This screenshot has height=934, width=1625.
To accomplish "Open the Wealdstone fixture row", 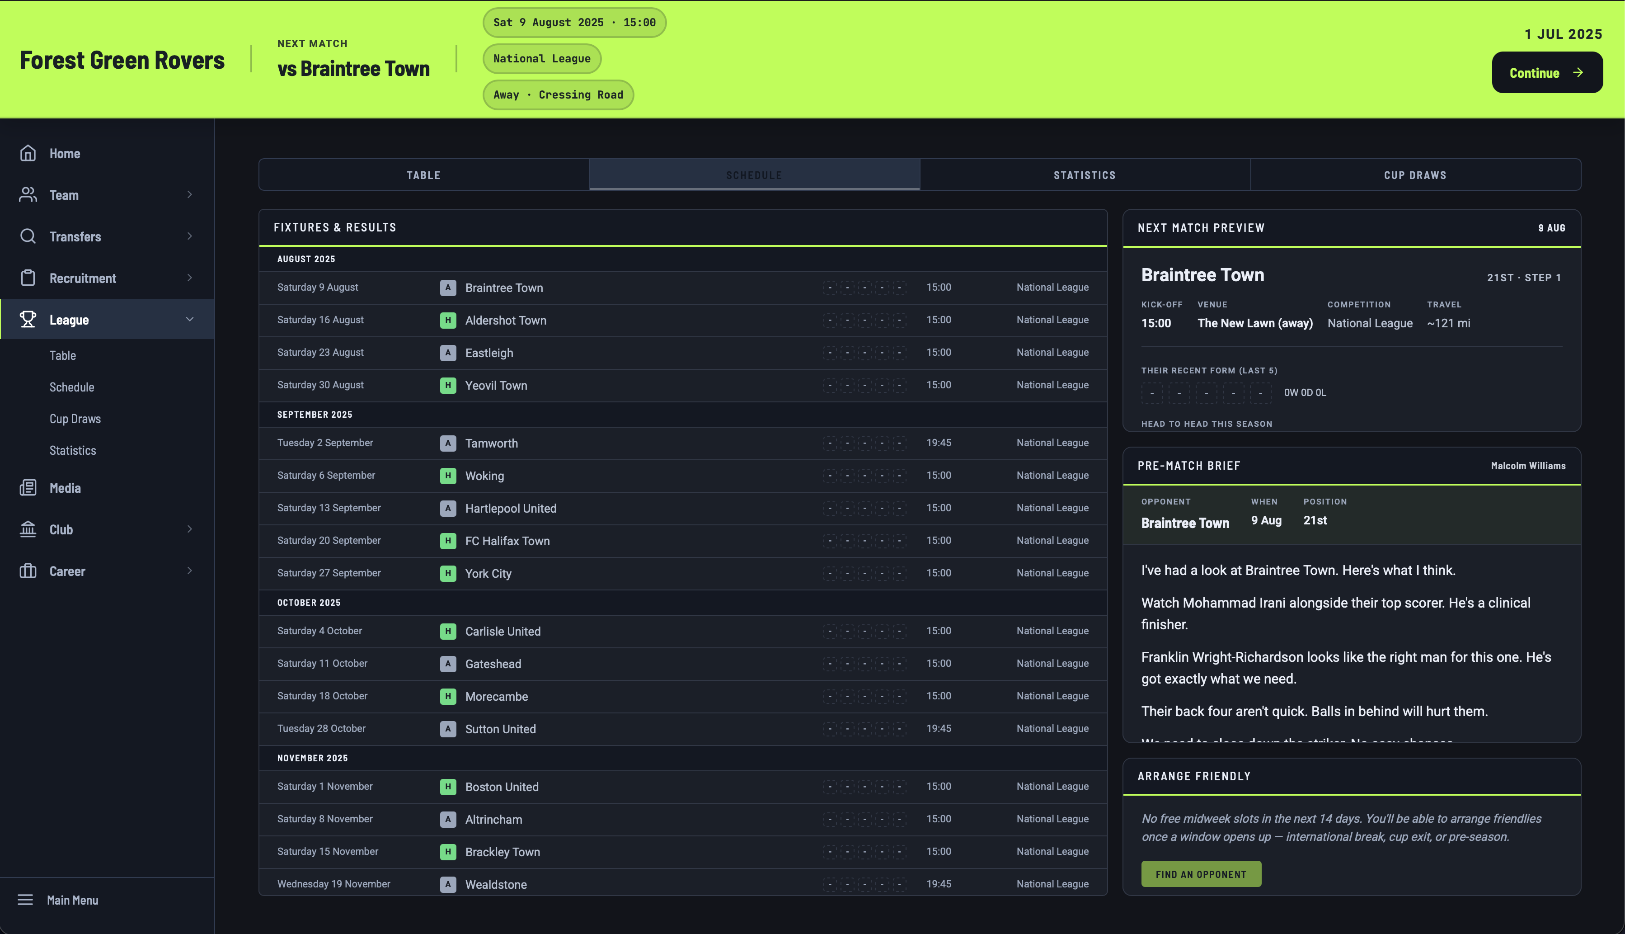I will pyautogui.click(x=683, y=882).
